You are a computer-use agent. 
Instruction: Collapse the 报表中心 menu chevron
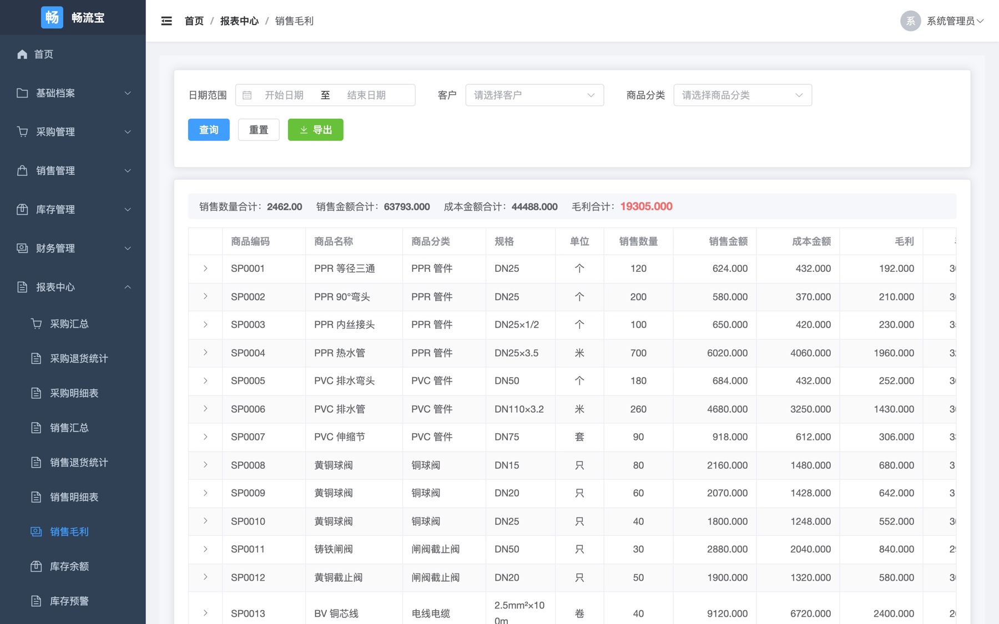pos(128,287)
